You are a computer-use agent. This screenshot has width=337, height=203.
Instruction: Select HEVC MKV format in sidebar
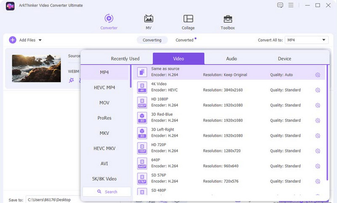pos(104,148)
